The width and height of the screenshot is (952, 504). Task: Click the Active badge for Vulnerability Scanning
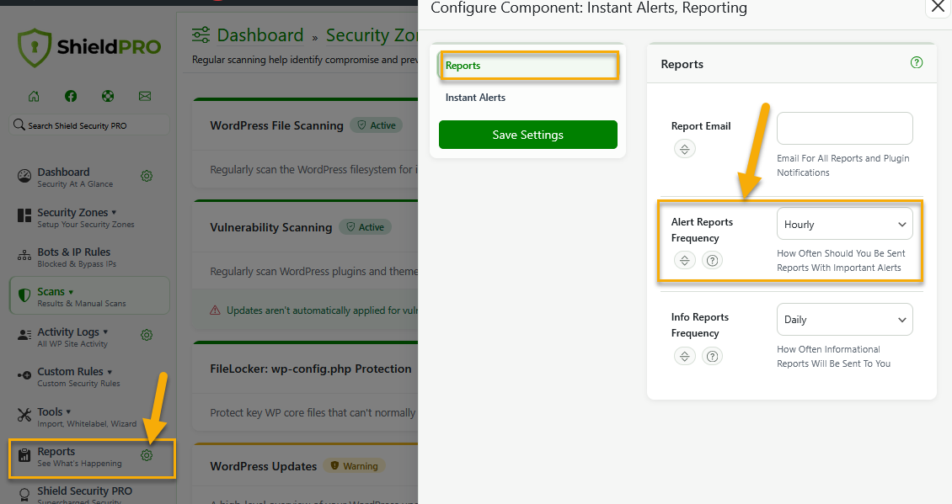coord(365,227)
